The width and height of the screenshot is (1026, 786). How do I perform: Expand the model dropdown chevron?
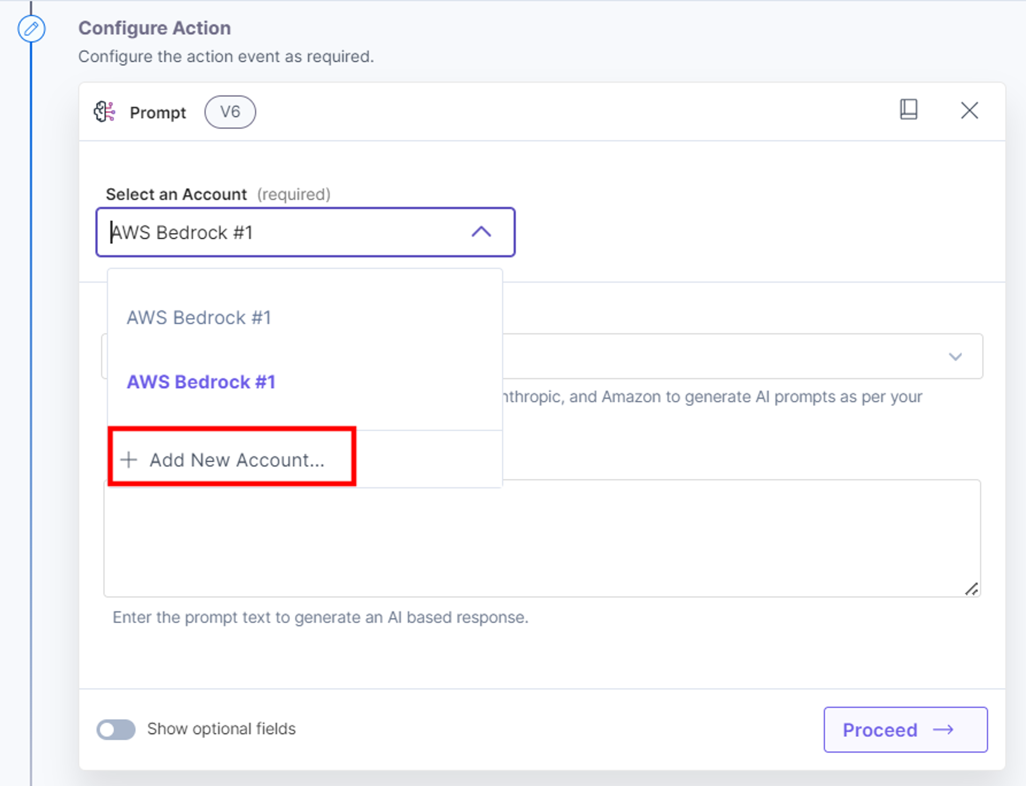[x=955, y=357]
